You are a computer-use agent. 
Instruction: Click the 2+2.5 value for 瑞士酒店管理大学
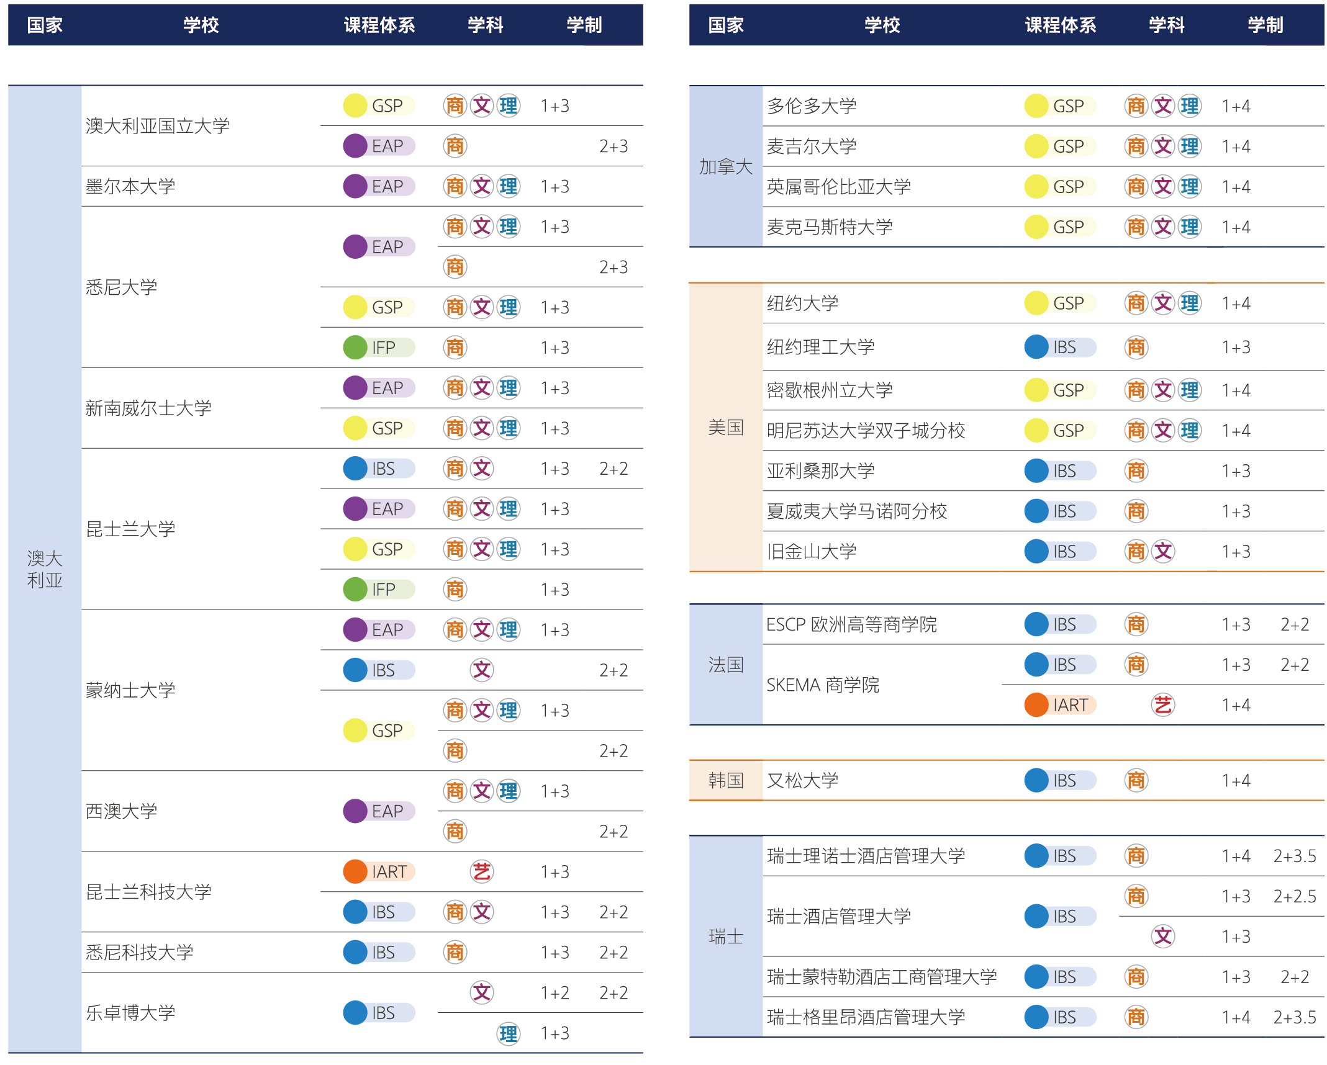(1295, 896)
